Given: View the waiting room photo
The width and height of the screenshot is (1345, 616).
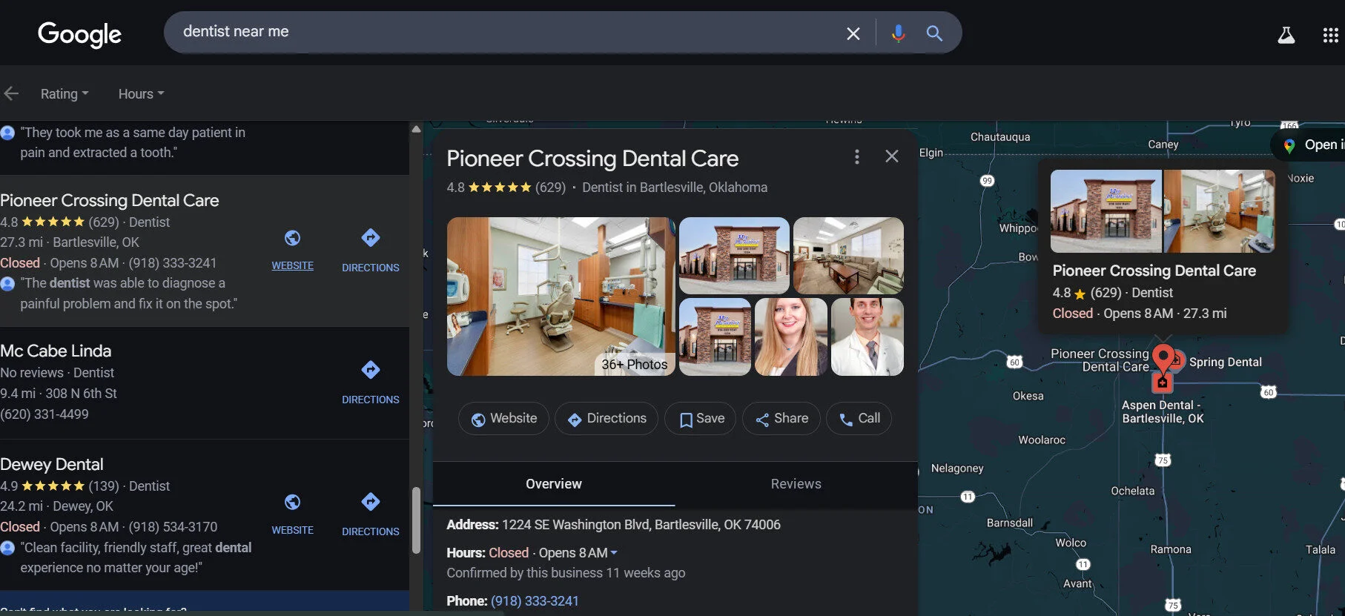Looking at the screenshot, I should tap(848, 256).
